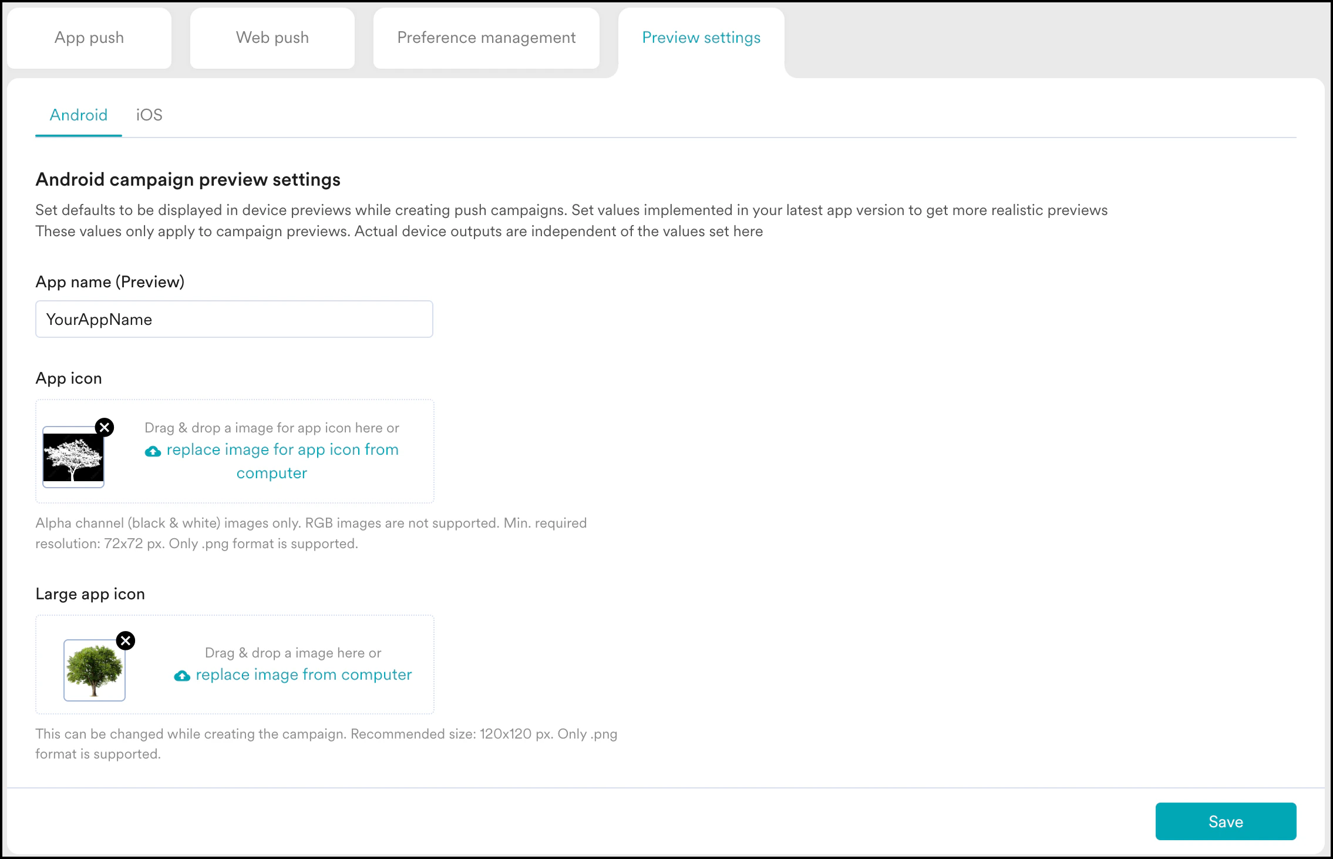Select the white tree app icon thumbnail
The image size is (1333, 859).
point(73,458)
